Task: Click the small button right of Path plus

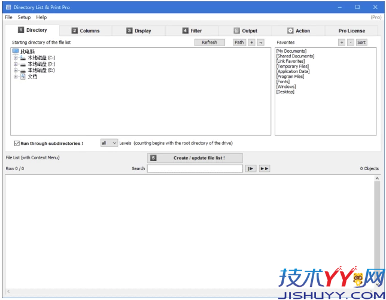Action: 261,43
